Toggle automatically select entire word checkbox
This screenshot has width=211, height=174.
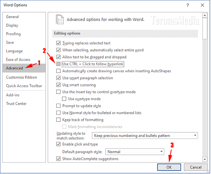click(58, 50)
